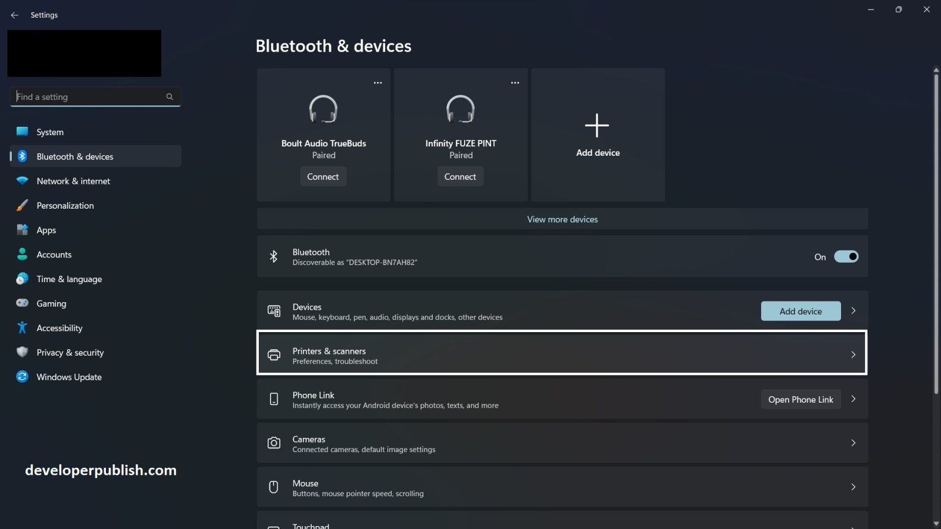Screen dimensions: 941x529
Task: Click the Apps icon in sidebar
Action: (22, 229)
